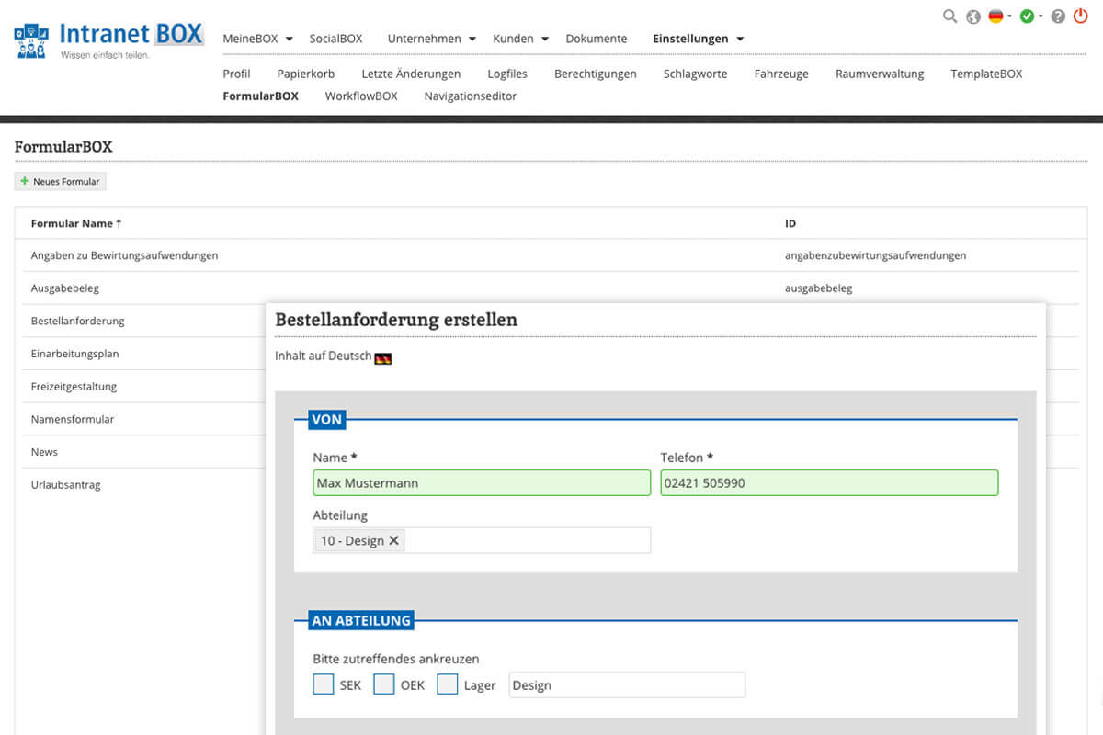This screenshot has width=1103, height=735.
Task: Tick the OEK checkbox
Action: pyautogui.click(x=384, y=684)
